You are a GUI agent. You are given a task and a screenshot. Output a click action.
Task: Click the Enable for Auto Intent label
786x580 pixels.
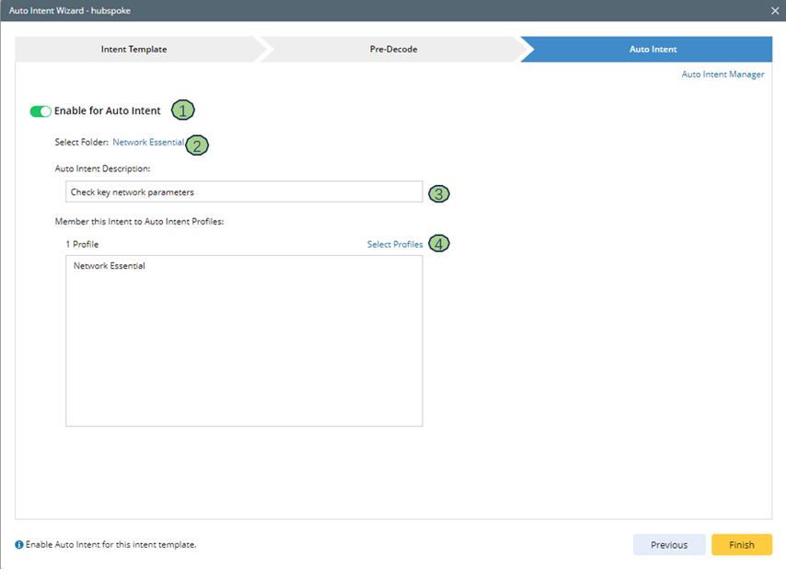point(107,111)
